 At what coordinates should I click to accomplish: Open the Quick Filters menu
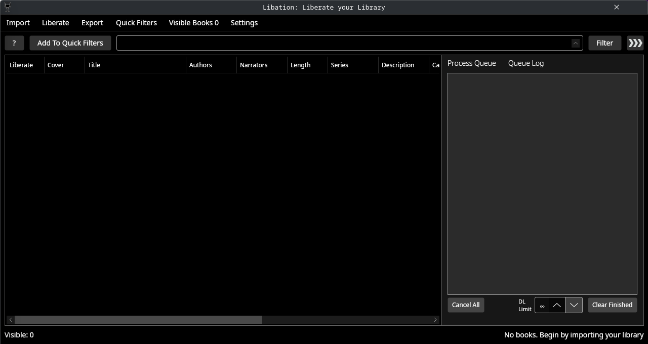coord(136,23)
